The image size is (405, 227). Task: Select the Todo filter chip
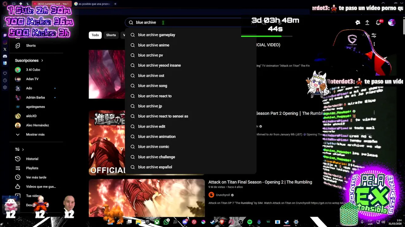pyautogui.click(x=95, y=35)
